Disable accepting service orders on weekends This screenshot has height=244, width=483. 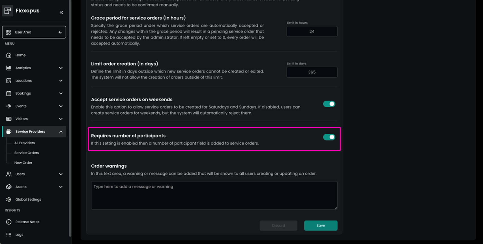coord(329,104)
